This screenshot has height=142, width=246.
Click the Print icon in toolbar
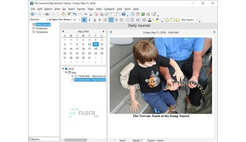pyautogui.click(x=47, y=14)
